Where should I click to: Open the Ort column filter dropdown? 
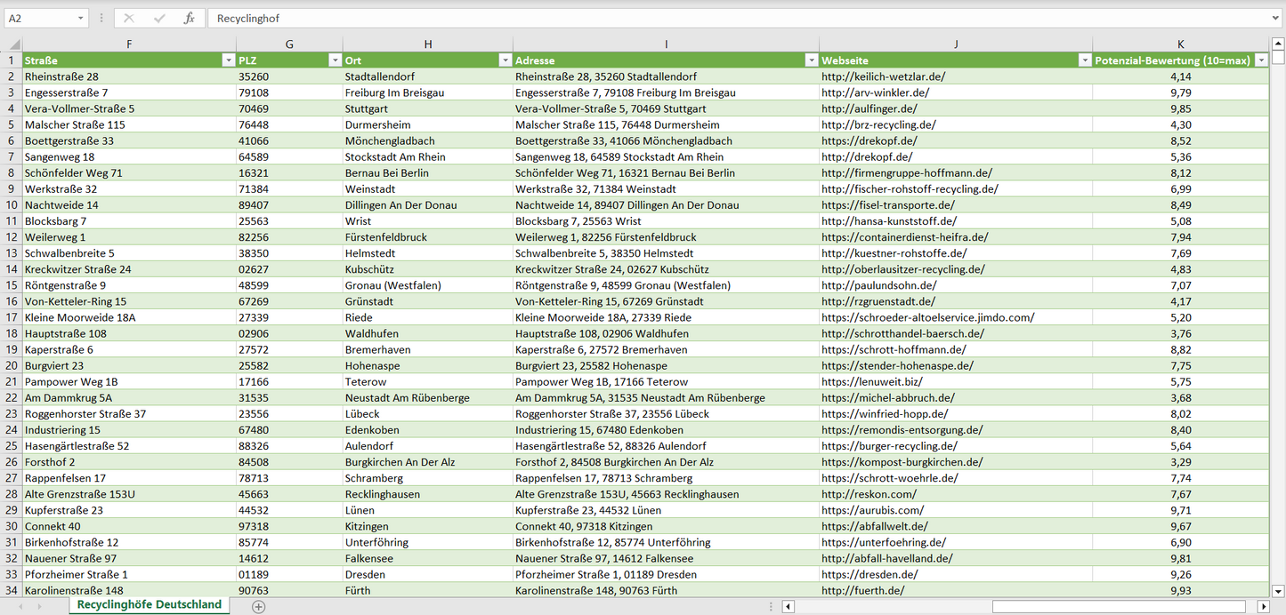click(505, 60)
